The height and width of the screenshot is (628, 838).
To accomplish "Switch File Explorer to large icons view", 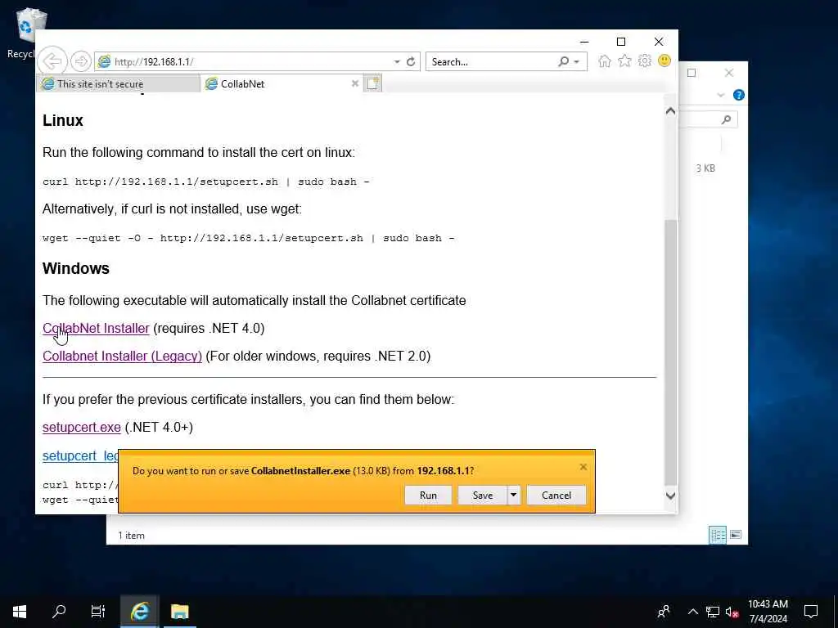I will tap(736, 535).
